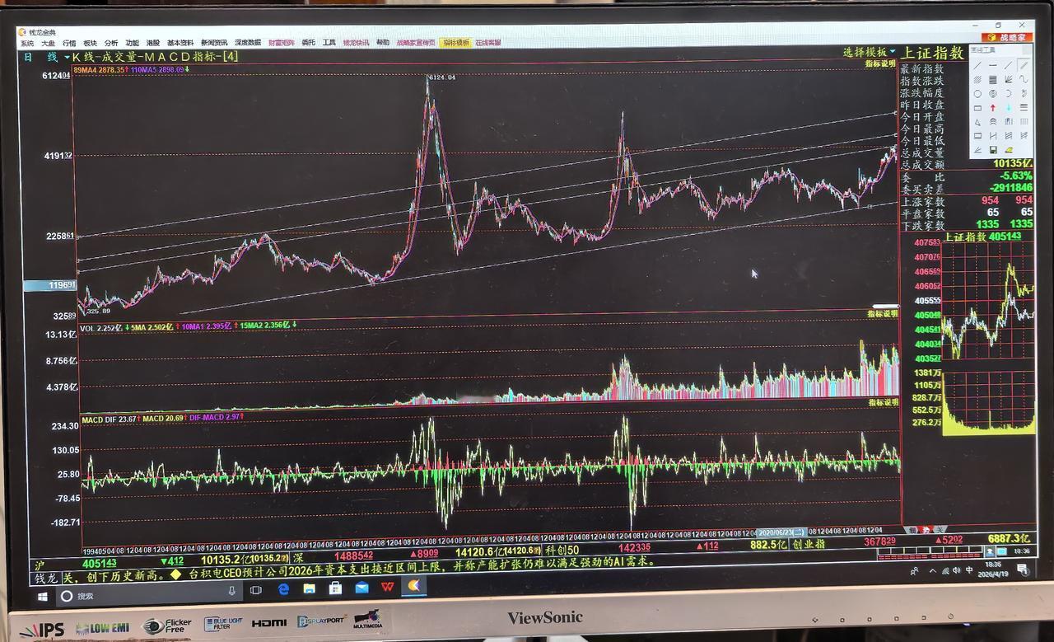The width and height of the screenshot is (1054, 642).
Task: Click 指标说明 above the K-line chart
Action: tap(880, 63)
